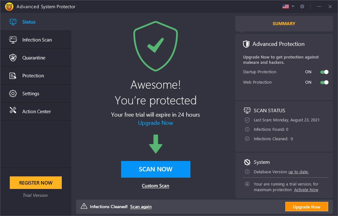This screenshot has height=216, width=338.
Task: Select the Protection section
Action: (x=36, y=76)
